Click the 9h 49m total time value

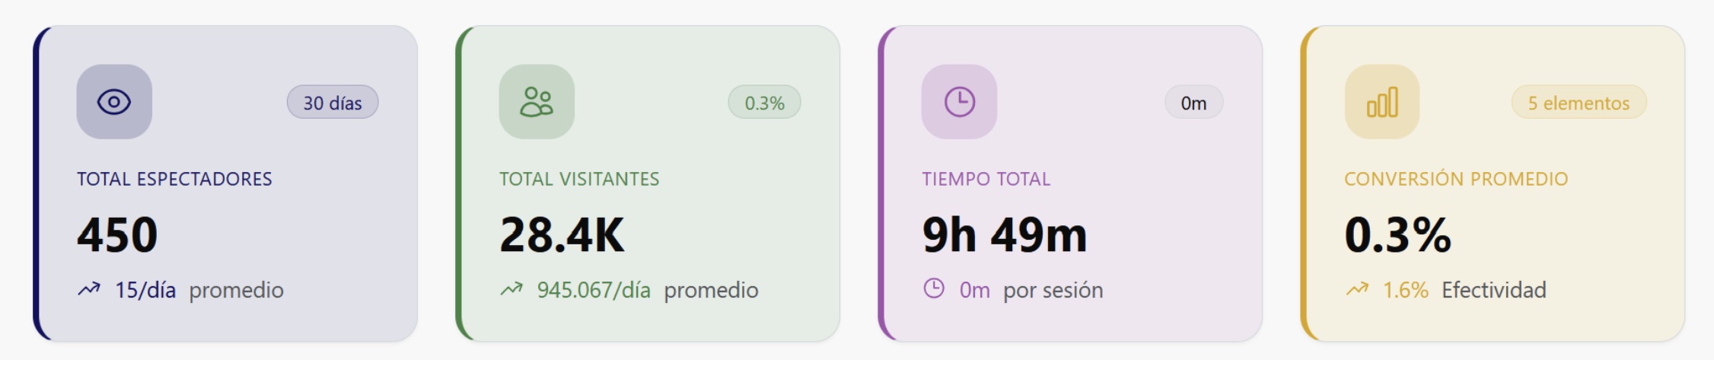click(x=1005, y=234)
